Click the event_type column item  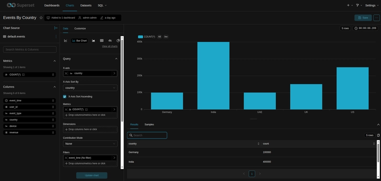[x=30, y=113]
